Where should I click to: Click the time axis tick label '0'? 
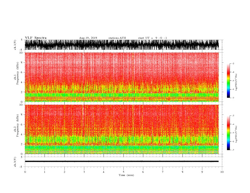25,172
